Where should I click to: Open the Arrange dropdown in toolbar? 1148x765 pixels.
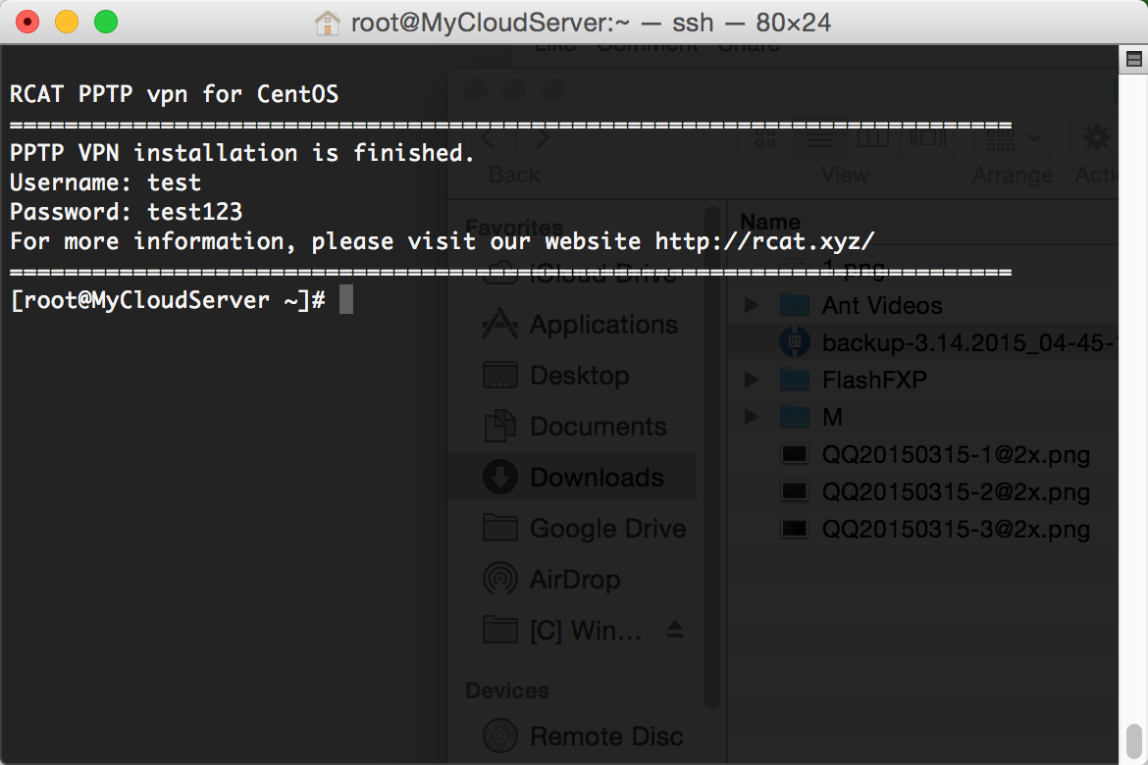coord(1014,137)
